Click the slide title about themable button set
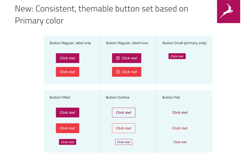 pos(101,14)
